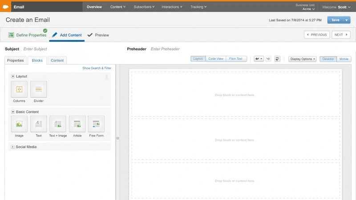Open the Content menu dropdown

click(118, 7)
